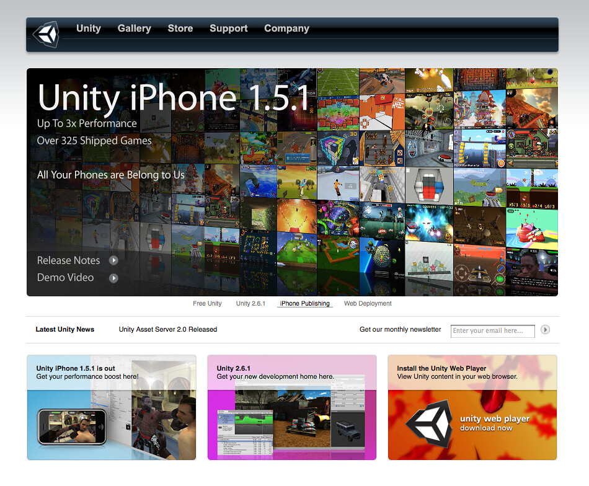Image resolution: width=589 pixels, height=486 pixels.
Task: Go to the Store page
Action: coord(180,29)
